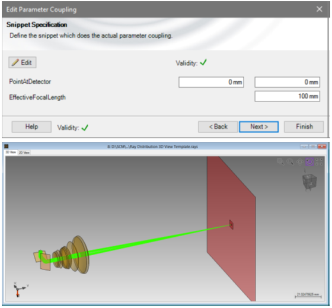Click the EffectiveFocalLength 100 mm field
The height and width of the screenshot is (308, 332).
(288, 96)
